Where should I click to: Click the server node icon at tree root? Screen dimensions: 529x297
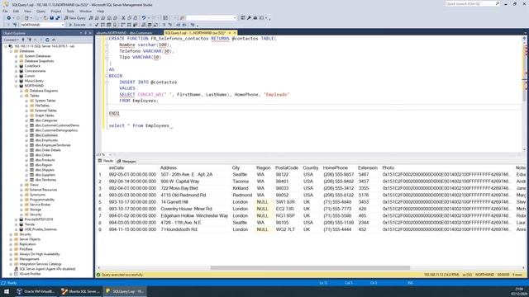pos(11,46)
